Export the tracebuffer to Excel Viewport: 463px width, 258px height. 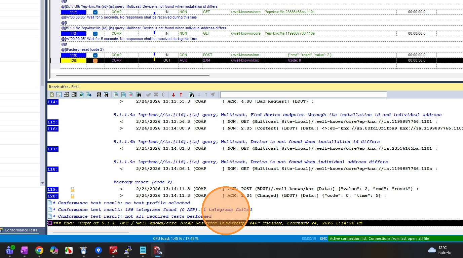[x=52, y=95]
